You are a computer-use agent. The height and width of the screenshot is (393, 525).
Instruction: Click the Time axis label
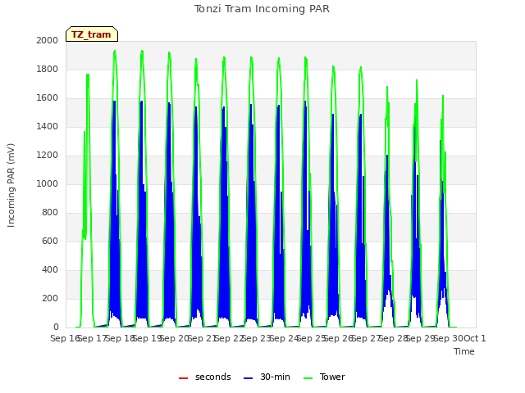point(464,351)
